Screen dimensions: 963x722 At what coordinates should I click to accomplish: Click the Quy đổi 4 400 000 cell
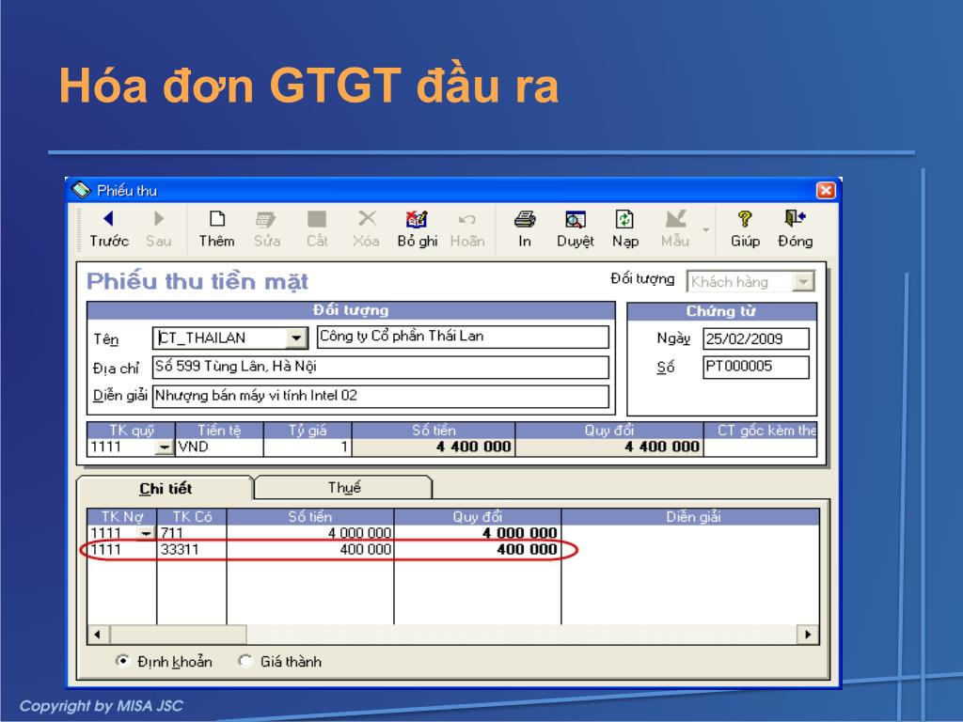(609, 447)
